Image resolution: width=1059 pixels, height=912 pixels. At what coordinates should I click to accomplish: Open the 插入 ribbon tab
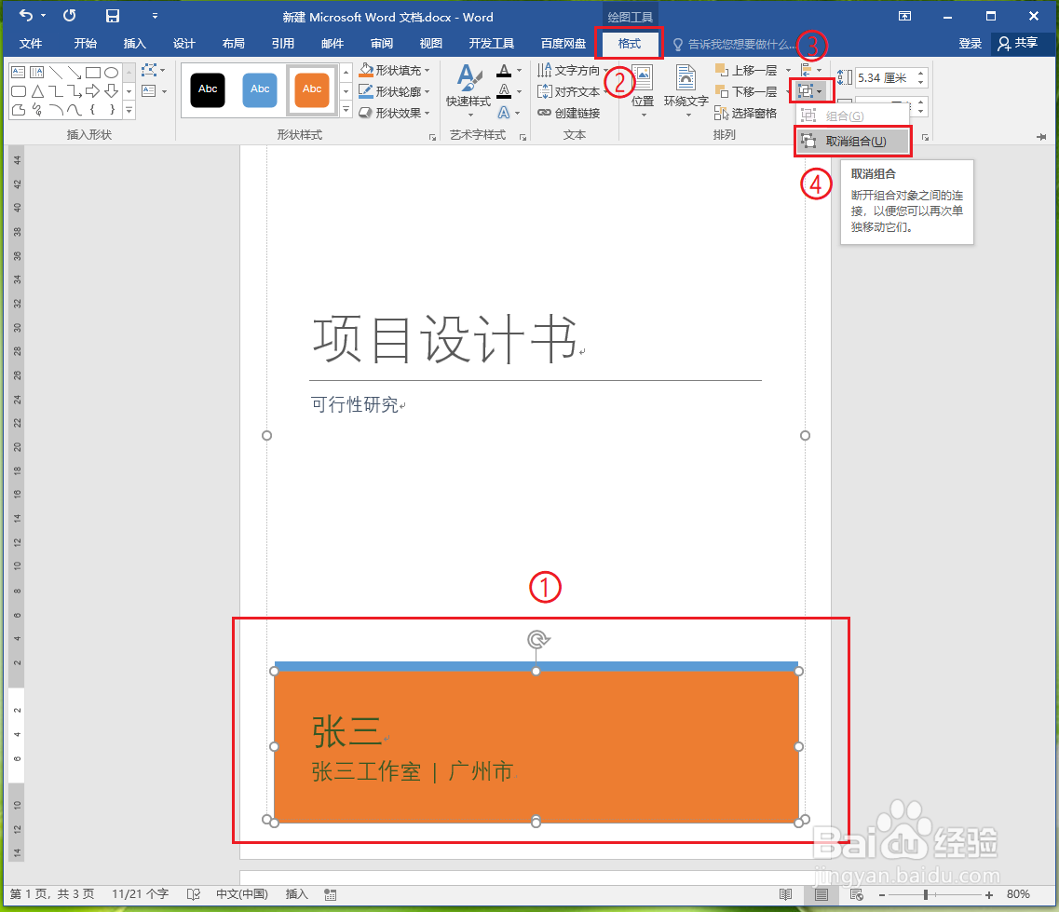point(135,44)
